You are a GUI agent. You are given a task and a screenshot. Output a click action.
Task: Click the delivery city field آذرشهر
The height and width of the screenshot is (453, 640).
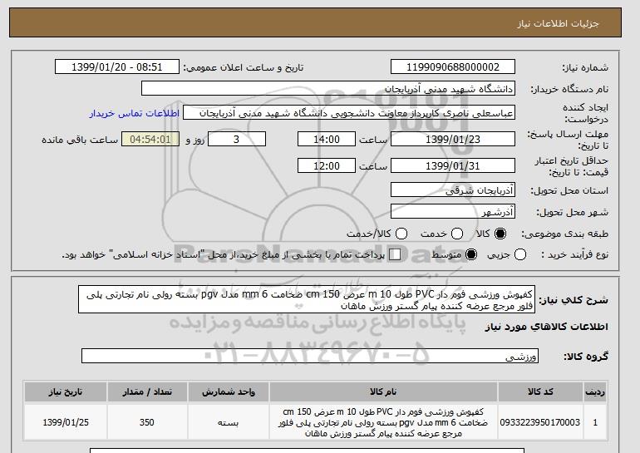pos(453,211)
